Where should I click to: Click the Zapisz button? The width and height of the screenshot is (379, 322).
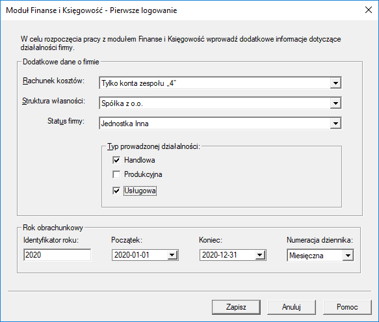(236, 307)
